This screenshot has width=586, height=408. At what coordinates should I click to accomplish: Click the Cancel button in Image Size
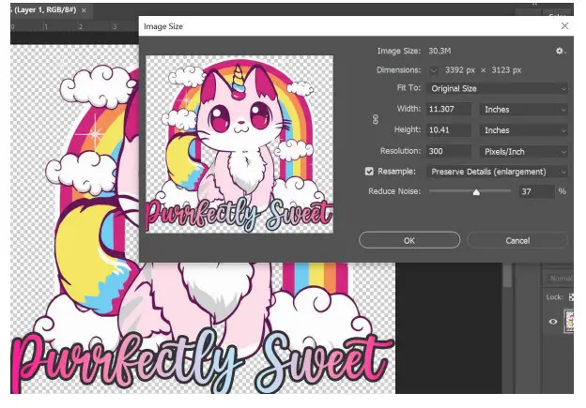tap(517, 240)
